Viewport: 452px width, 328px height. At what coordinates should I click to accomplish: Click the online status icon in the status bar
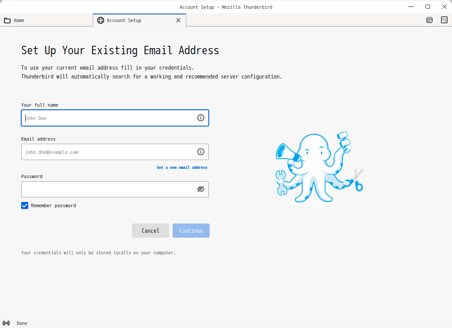click(6, 323)
